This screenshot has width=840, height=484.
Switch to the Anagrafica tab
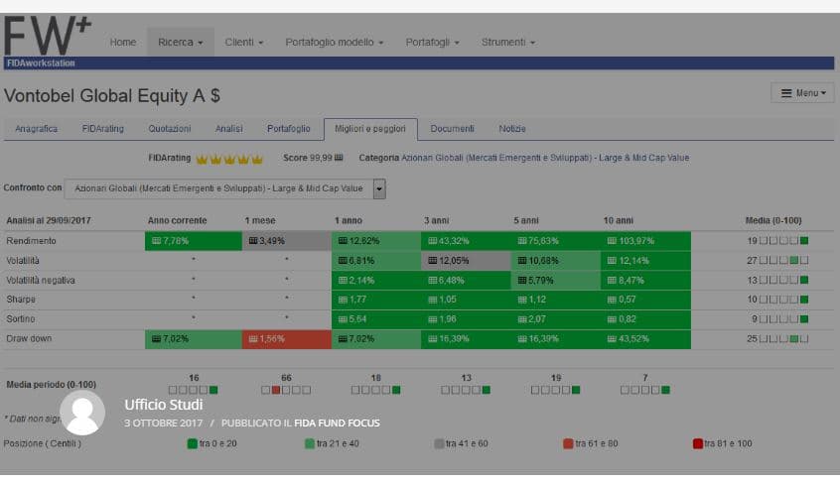36,129
